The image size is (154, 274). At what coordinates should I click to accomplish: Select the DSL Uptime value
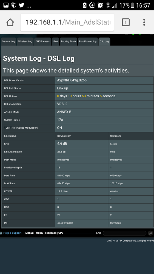coord(86,96)
